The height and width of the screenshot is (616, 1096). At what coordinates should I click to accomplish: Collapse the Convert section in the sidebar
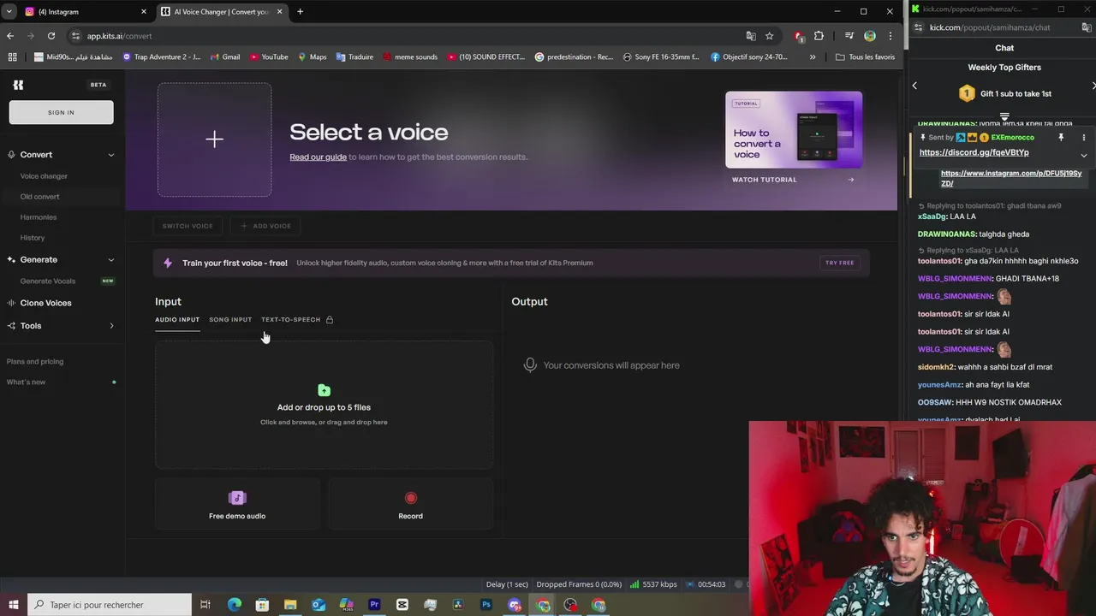pos(111,155)
